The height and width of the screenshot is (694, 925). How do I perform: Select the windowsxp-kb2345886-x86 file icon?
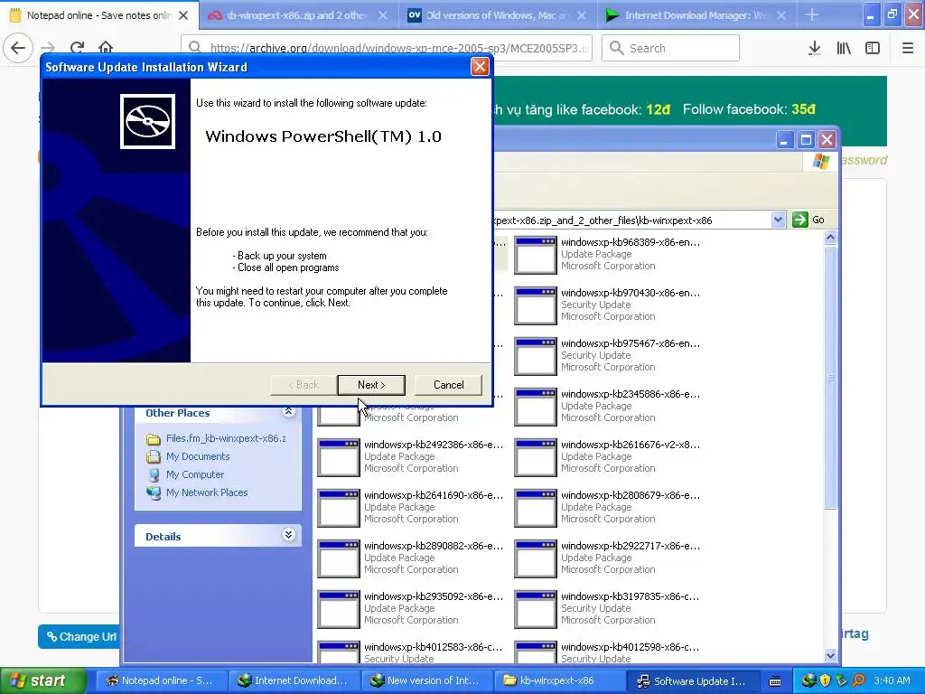point(535,408)
